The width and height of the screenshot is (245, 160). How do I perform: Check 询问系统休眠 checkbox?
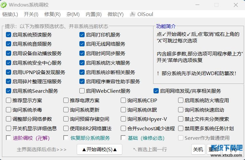pos(123,110)
